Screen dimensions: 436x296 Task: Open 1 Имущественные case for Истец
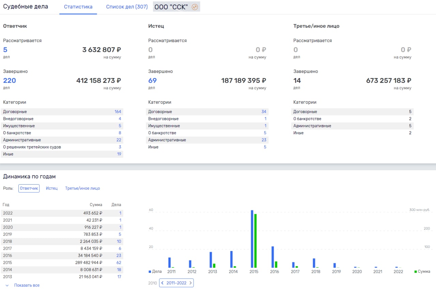(x=265, y=126)
